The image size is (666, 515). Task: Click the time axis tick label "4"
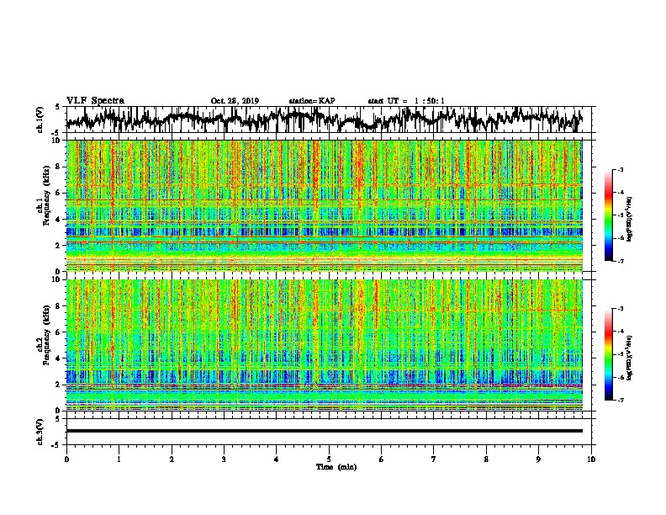277,459
